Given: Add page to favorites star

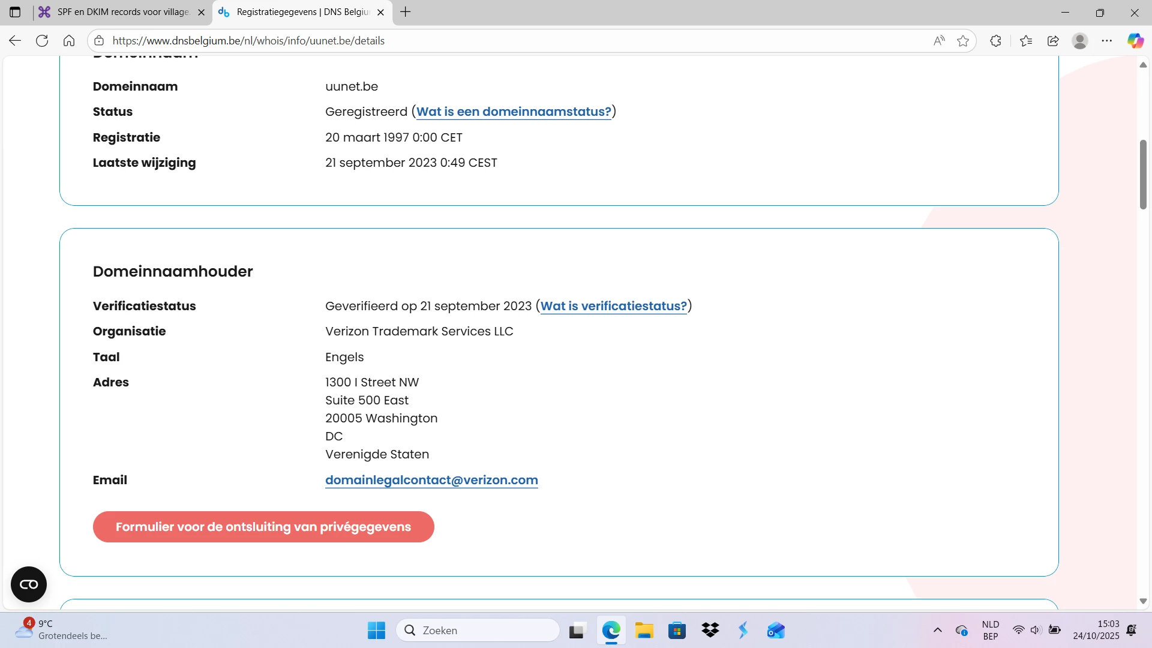Looking at the screenshot, I should tap(963, 41).
